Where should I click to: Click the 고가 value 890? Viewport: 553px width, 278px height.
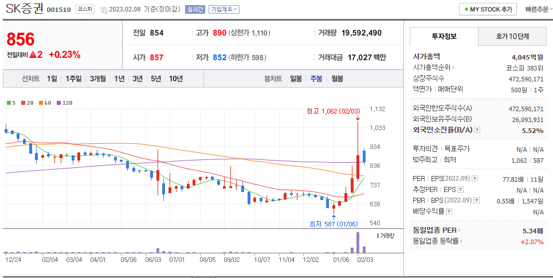coord(219,33)
